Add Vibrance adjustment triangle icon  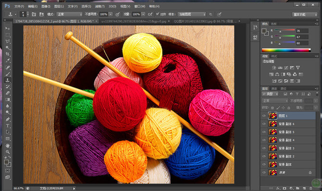[x=298, y=68]
